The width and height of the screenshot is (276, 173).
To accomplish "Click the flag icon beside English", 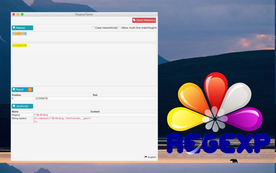I will click(146, 157).
